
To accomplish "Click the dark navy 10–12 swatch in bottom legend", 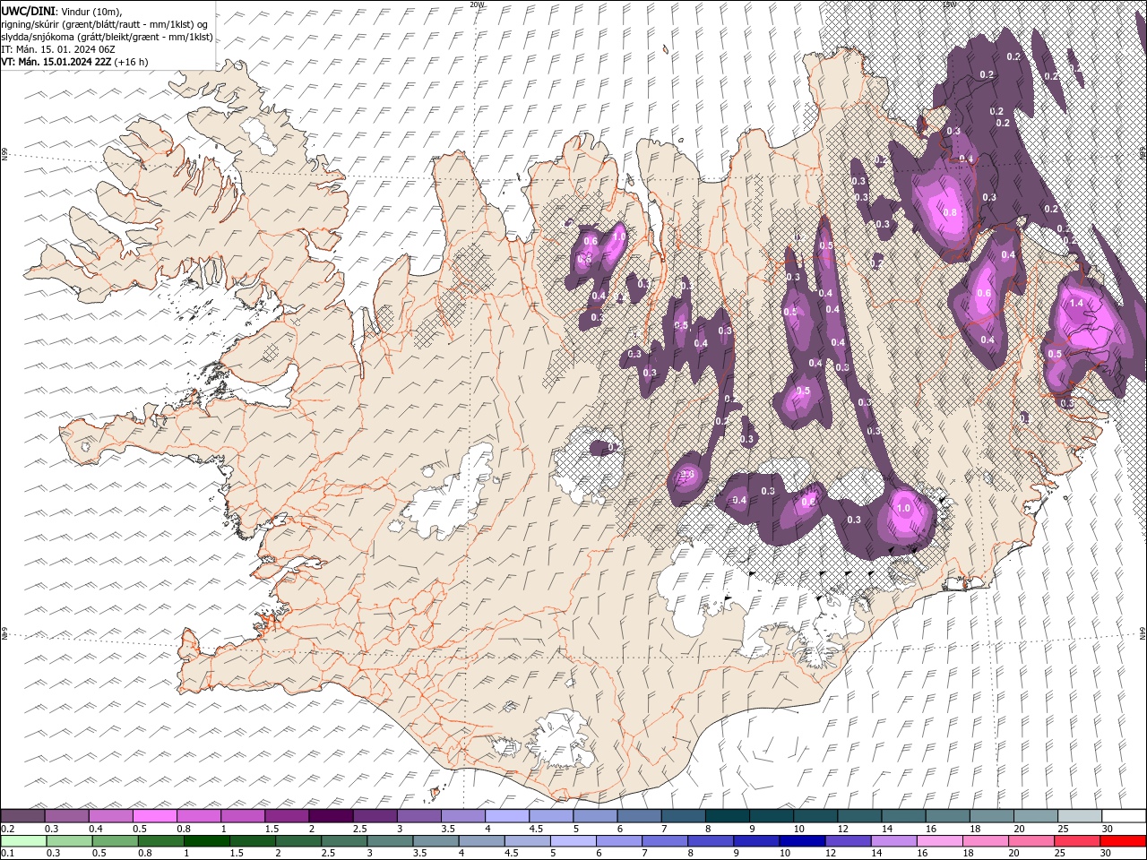I will [x=803, y=841].
